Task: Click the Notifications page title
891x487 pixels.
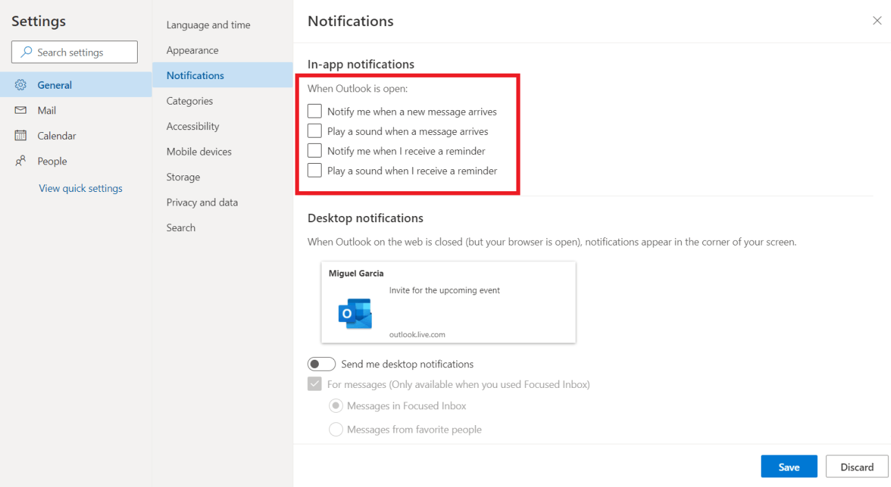Action: [350, 21]
